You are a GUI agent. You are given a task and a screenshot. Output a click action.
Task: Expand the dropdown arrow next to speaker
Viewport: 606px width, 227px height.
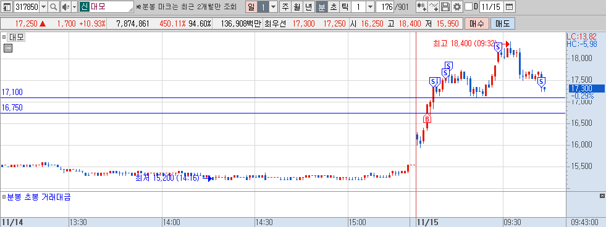(74, 7)
